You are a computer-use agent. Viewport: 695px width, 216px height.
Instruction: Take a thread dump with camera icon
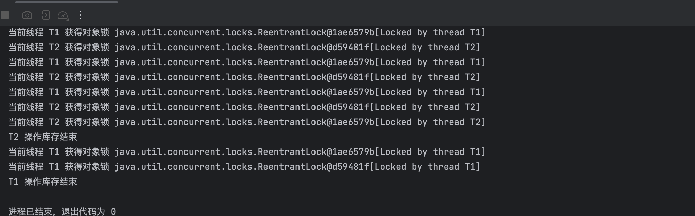tap(27, 15)
